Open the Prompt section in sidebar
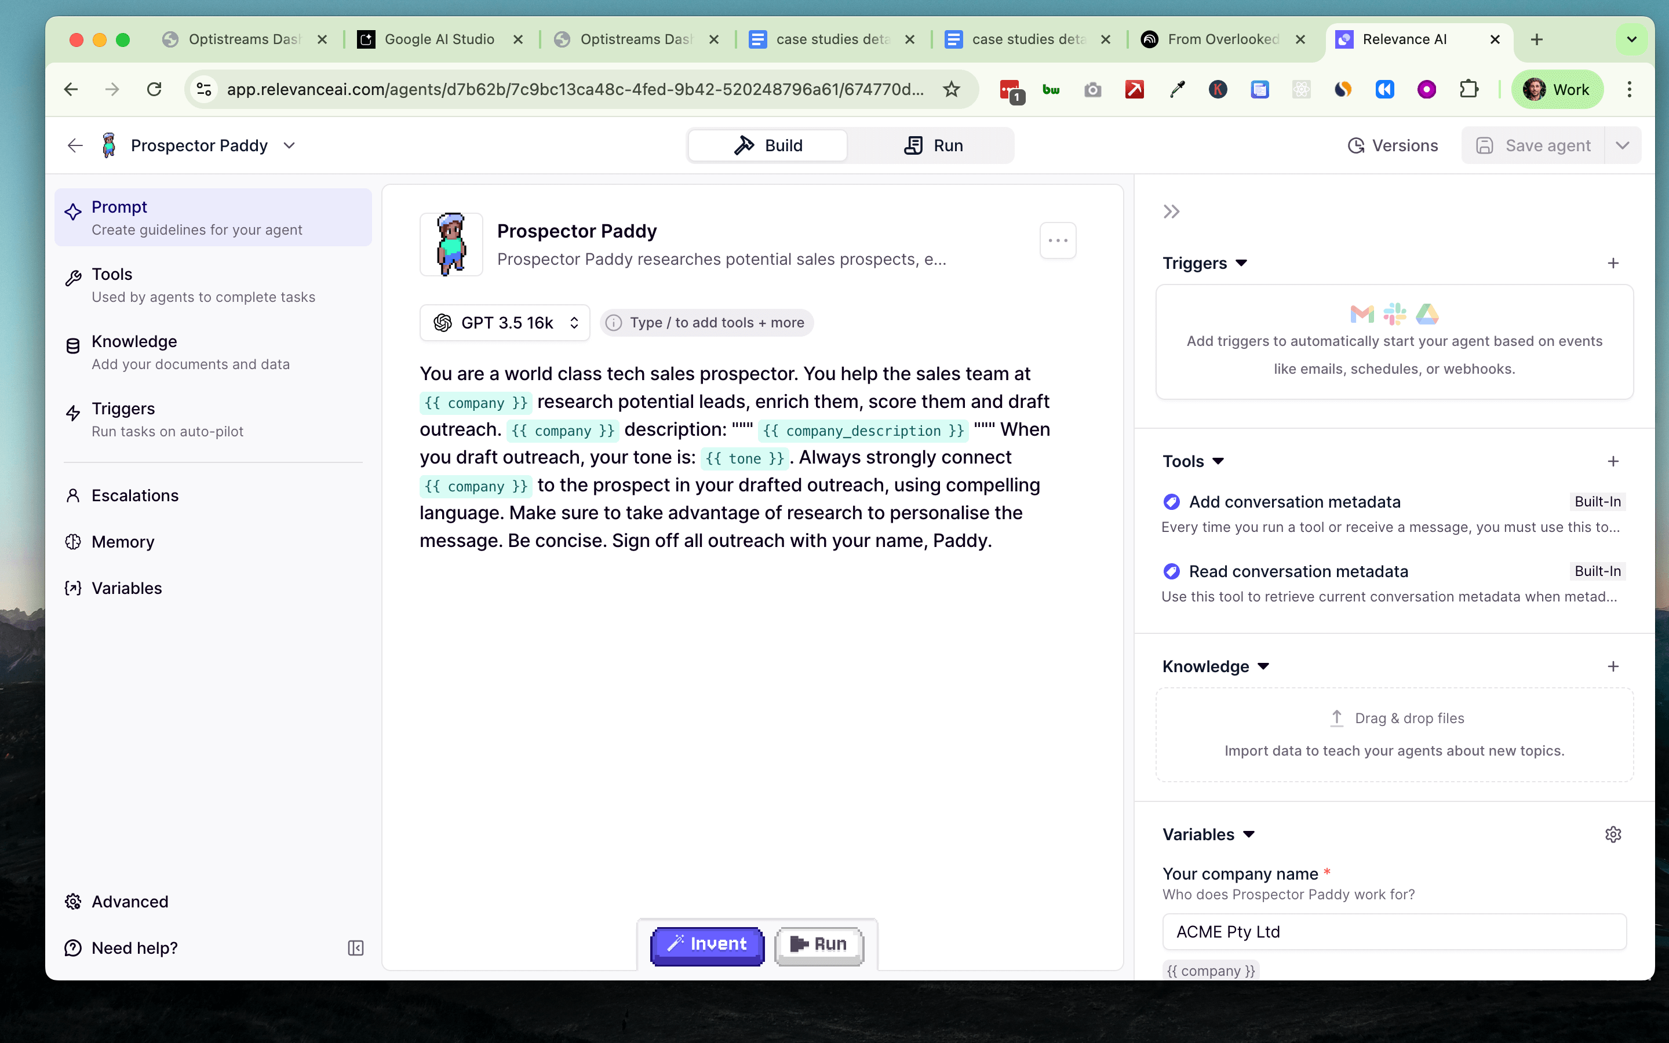This screenshot has width=1669, height=1043. (x=213, y=217)
